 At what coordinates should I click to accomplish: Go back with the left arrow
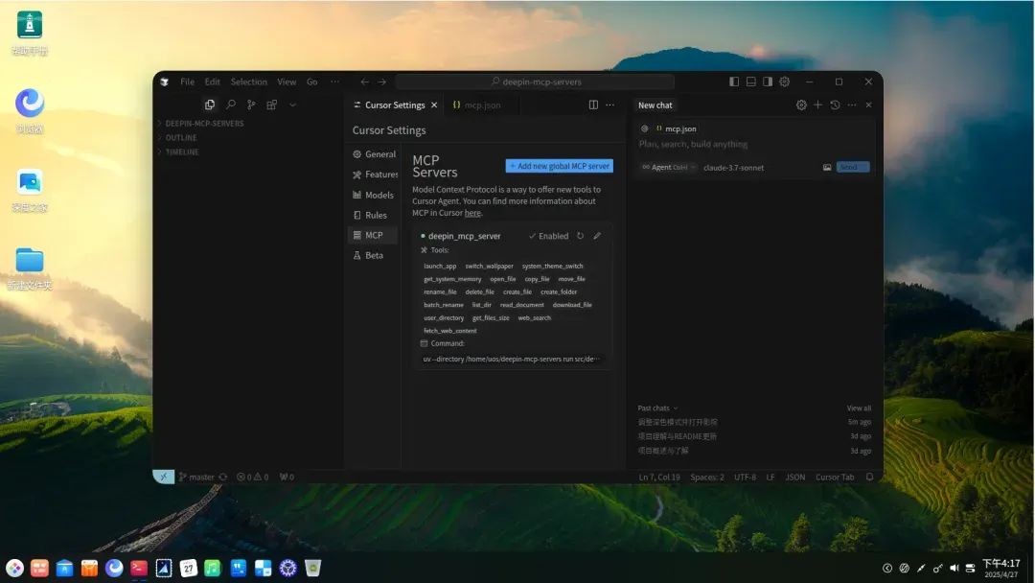[364, 82]
